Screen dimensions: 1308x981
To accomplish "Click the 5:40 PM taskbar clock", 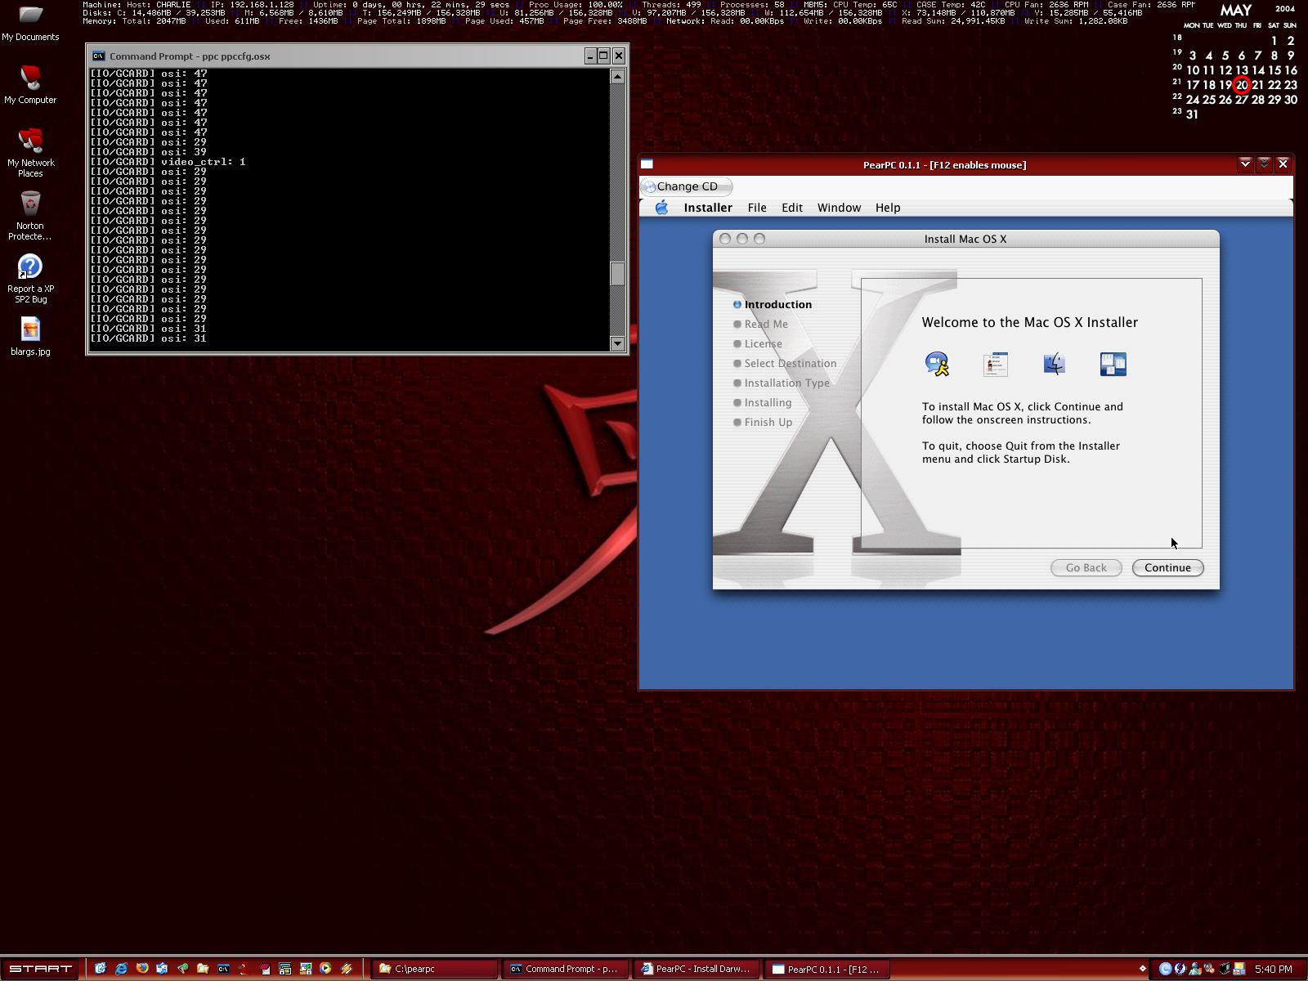I will point(1273,969).
